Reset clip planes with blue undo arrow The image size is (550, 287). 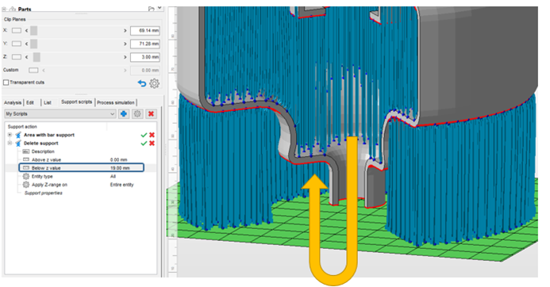(142, 83)
